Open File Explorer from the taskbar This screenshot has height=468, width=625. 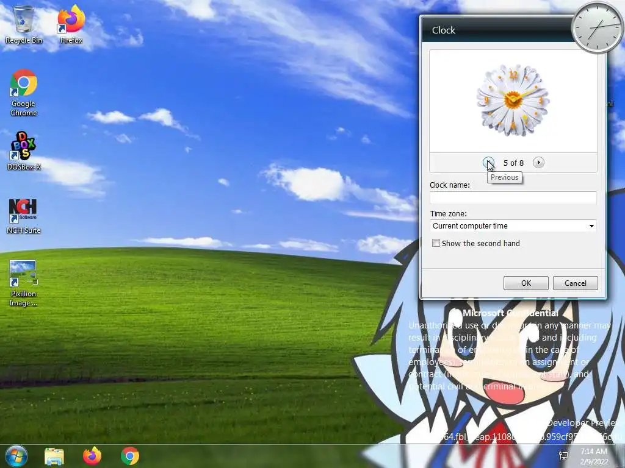[x=54, y=456]
